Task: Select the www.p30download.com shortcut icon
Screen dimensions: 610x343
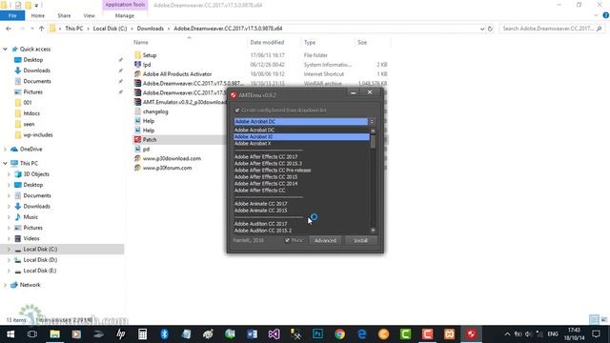Action: pos(137,158)
